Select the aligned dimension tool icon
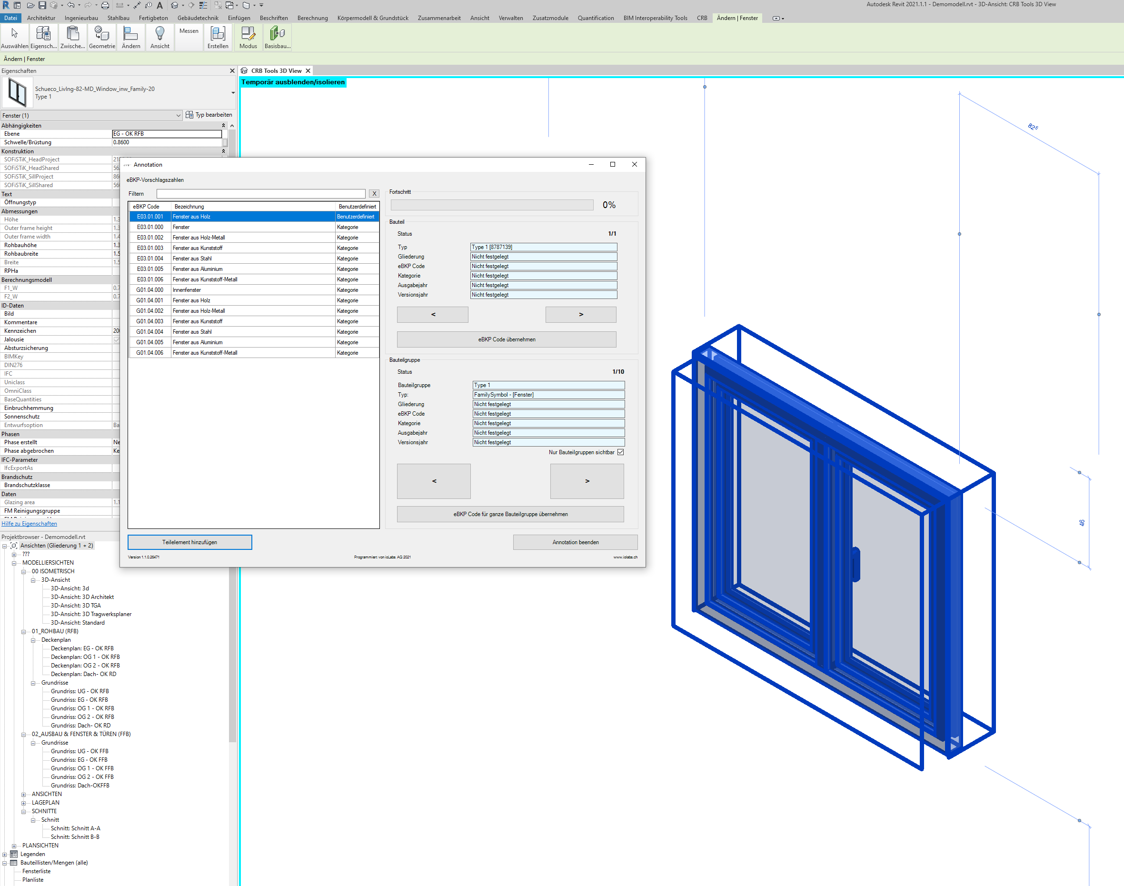Image resolution: width=1124 pixels, height=886 pixels. (x=137, y=5)
